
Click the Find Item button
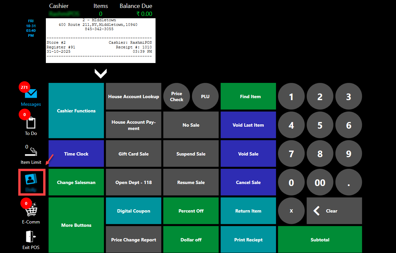[248, 96]
